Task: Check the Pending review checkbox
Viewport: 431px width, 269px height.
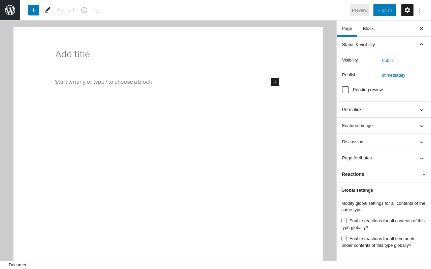Action: (x=345, y=90)
